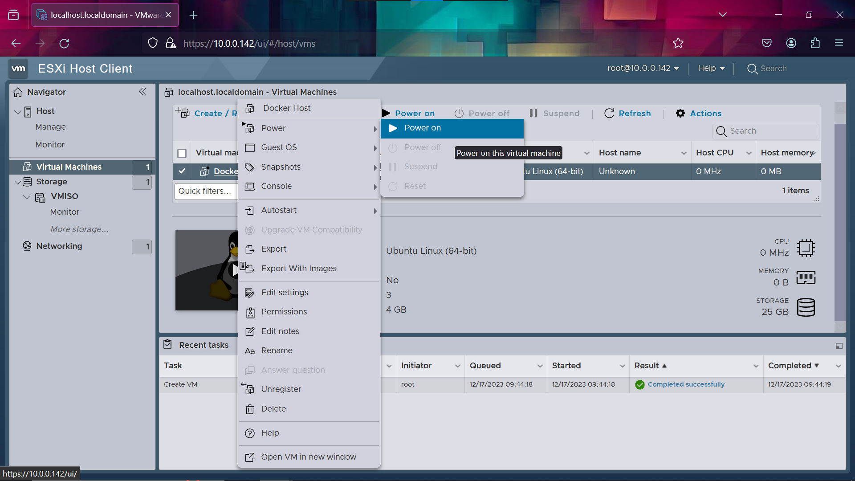Minimize the Recent tasks panel
855x481 pixels.
pos(839,346)
